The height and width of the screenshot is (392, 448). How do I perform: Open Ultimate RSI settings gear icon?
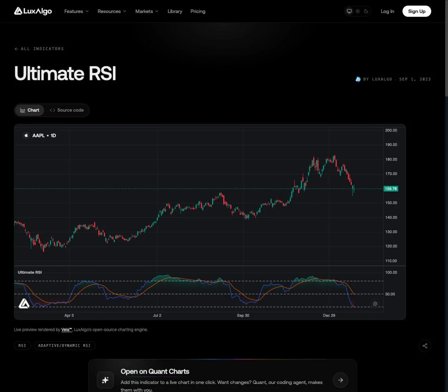375,304
